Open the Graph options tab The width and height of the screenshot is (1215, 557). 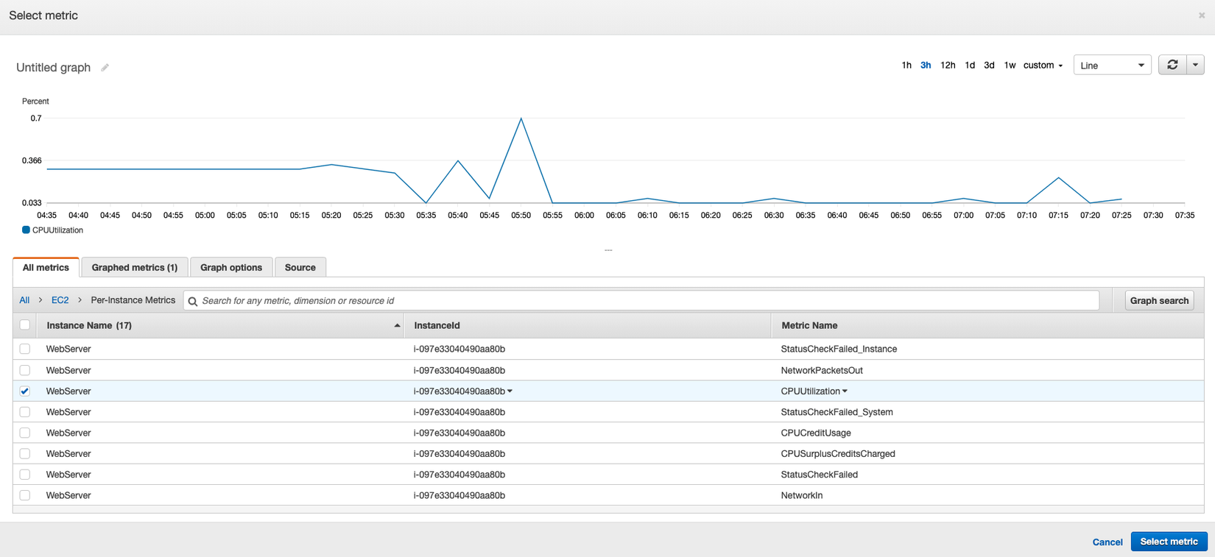pos(231,268)
